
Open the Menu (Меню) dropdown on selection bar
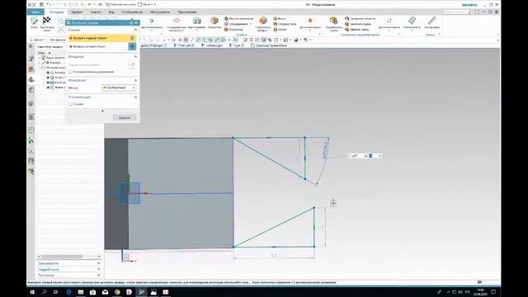(39, 40)
